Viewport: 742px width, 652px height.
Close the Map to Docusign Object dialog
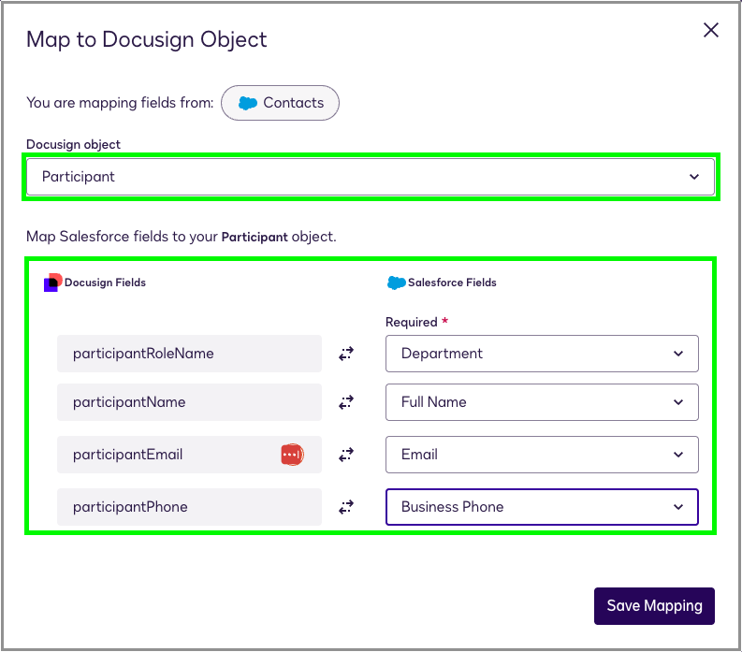(x=711, y=30)
